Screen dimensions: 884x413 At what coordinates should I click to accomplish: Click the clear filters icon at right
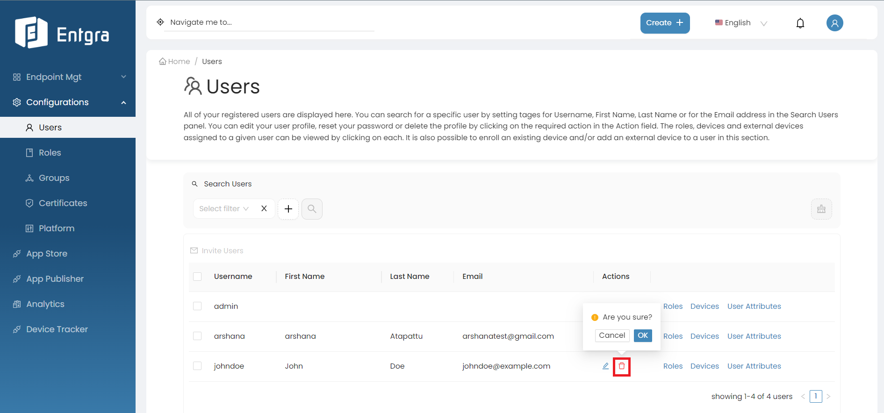click(x=821, y=209)
